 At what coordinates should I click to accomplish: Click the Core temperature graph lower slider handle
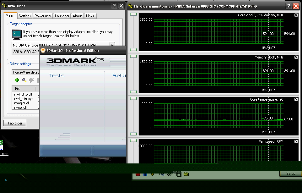(133, 134)
